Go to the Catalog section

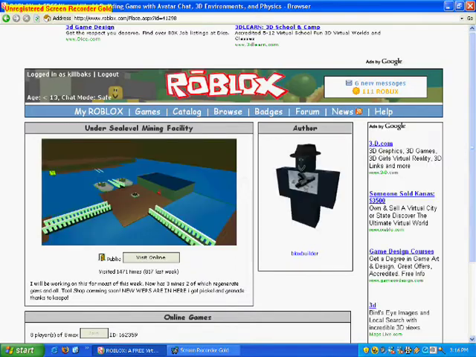coord(187,112)
